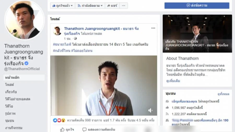Click the verified badge next to page name

[26, 63]
